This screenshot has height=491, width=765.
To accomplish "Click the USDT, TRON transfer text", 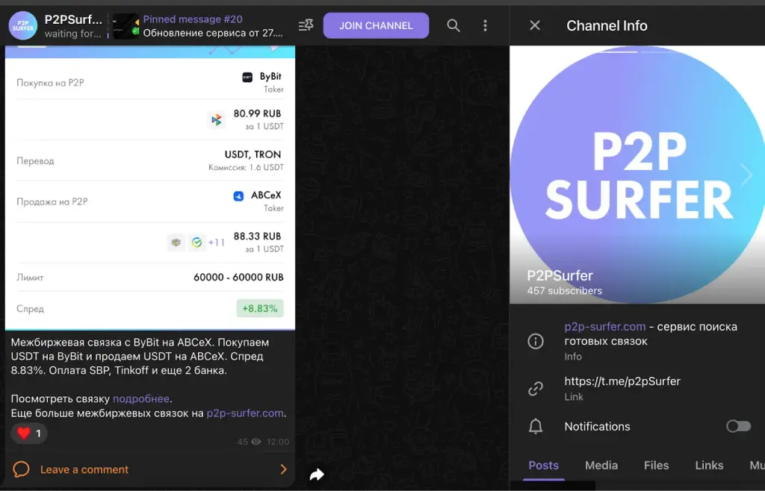I will (253, 154).
